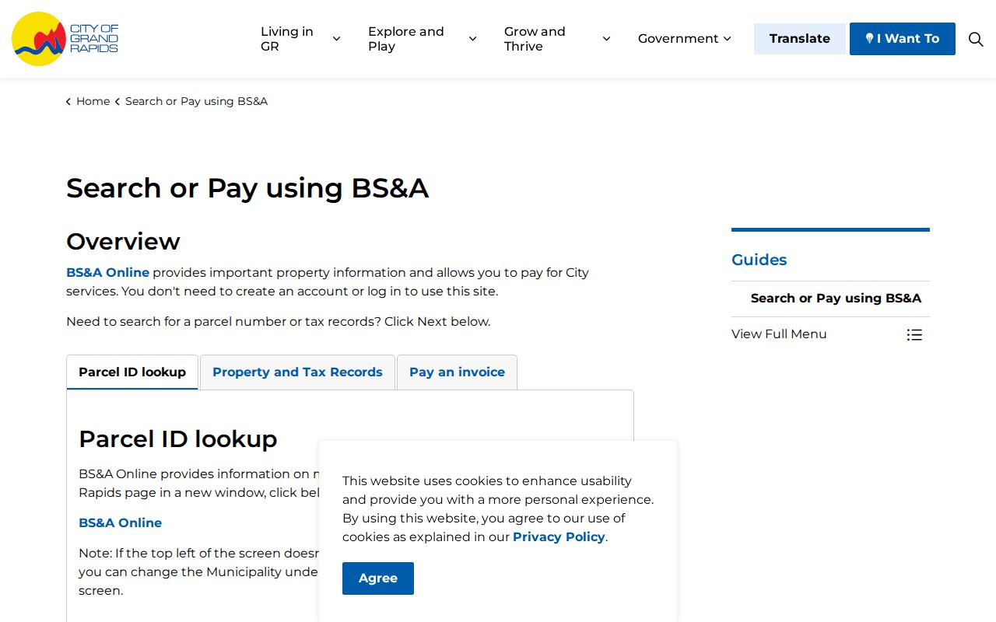Open BS&A Online link in Overview paragraph
996x622 pixels.
click(107, 273)
